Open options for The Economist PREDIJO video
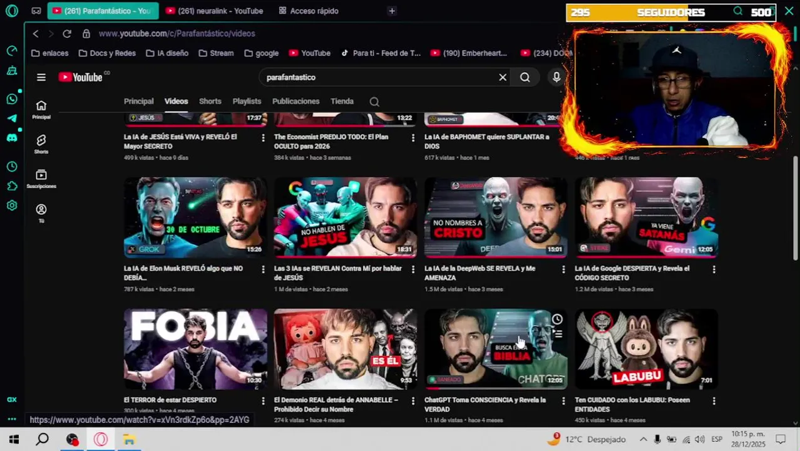 [x=413, y=138]
